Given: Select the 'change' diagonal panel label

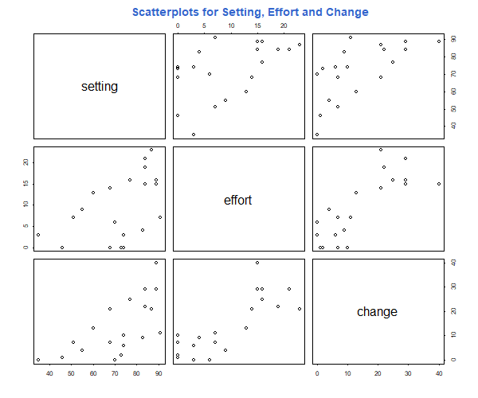Looking at the screenshot, I should (x=377, y=312).
